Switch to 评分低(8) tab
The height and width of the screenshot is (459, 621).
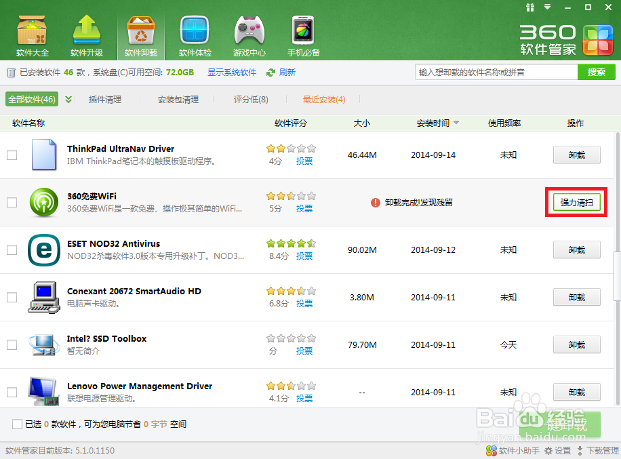251,100
